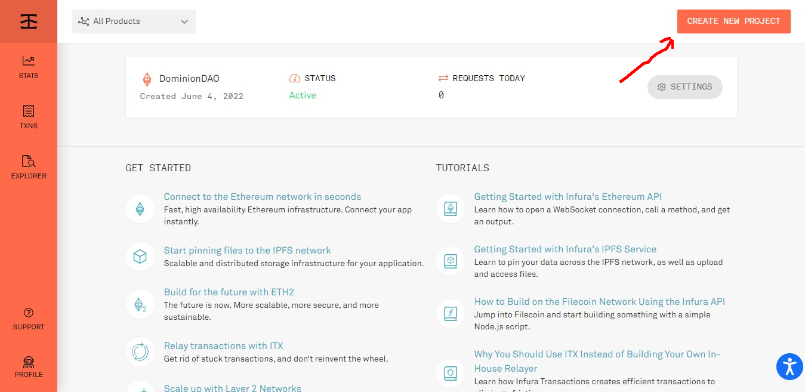Open the TXNS sidebar section
The image size is (805, 392).
pyautogui.click(x=28, y=117)
